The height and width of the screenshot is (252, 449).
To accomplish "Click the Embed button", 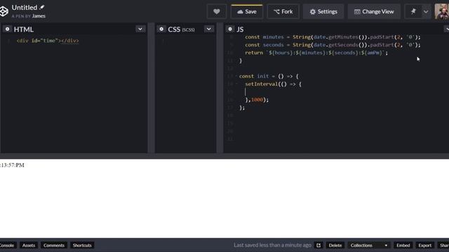I will tap(403, 245).
